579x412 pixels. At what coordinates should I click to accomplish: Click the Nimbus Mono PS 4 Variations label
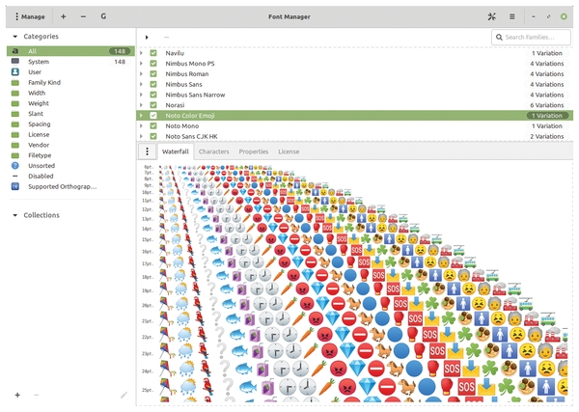pyautogui.click(x=546, y=64)
